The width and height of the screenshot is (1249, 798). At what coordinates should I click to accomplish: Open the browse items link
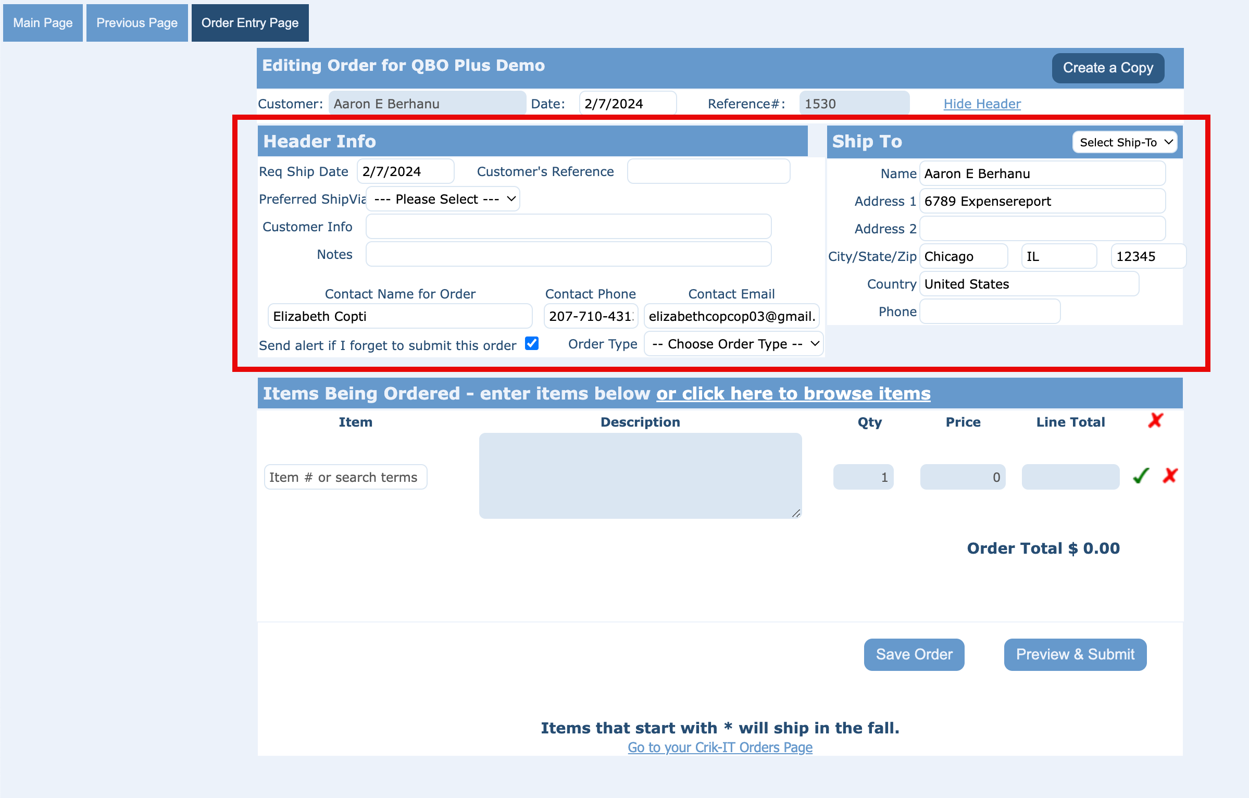pyautogui.click(x=793, y=393)
